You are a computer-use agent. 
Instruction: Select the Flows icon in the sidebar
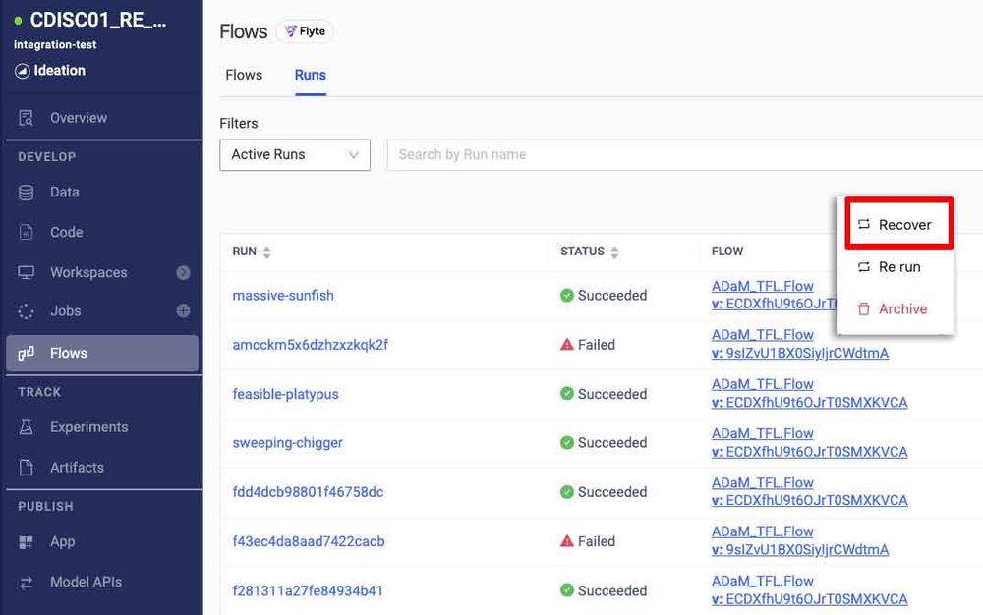click(25, 350)
